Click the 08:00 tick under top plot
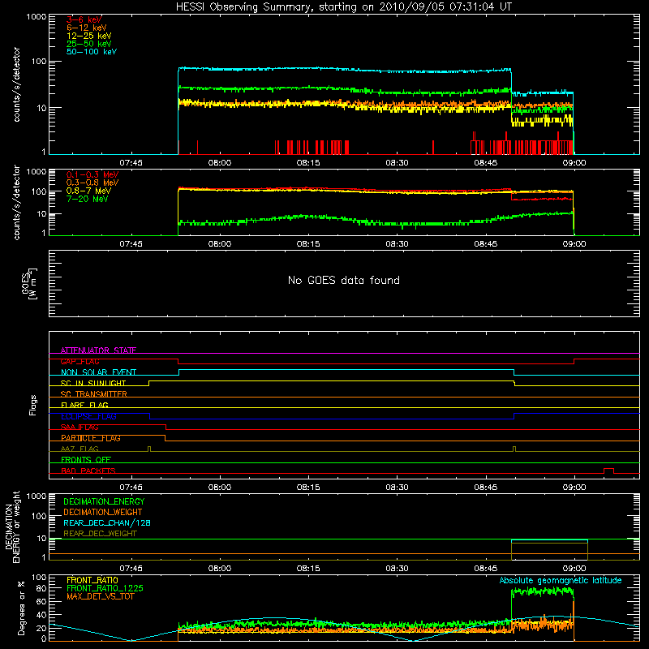649x649 pixels. click(219, 163)
